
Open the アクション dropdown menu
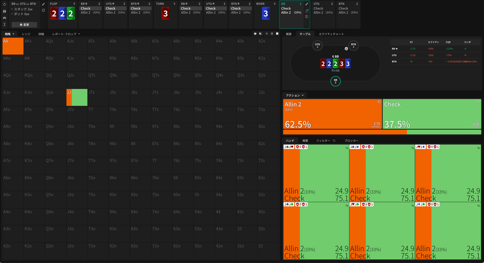[x=295, y=95]
